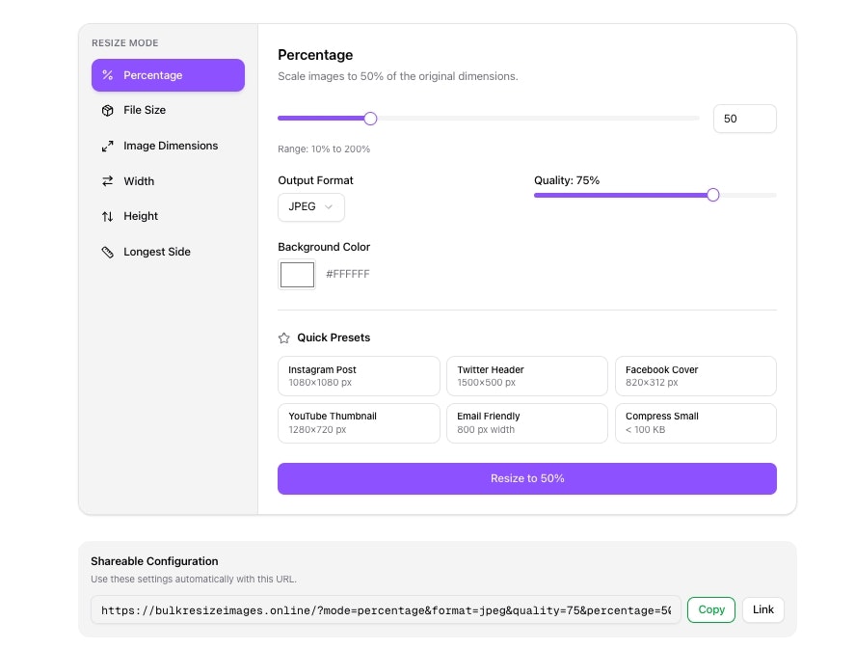This screenshot has height=648, width=855.
Task: Open the JPEG output format dropdown
Action: coord(310,207)
